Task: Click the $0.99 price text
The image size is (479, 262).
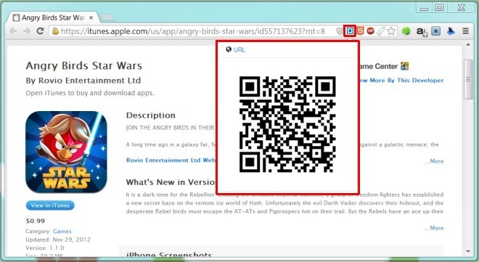Action: [36, 221]
